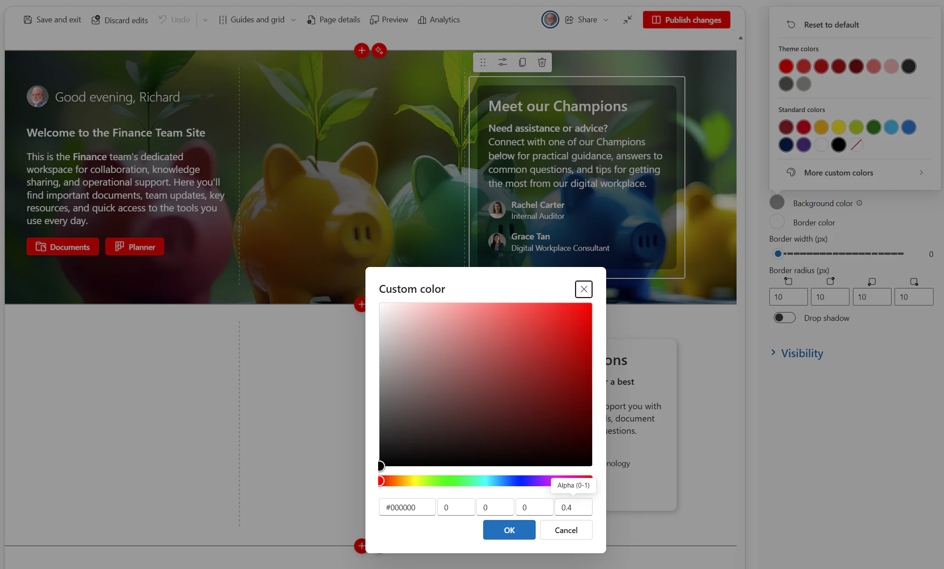Open Analytics
This screenshot has width=944, height=569.
(x=439, y=20)
